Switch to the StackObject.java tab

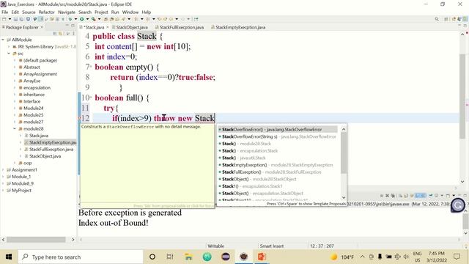[130, 27]
